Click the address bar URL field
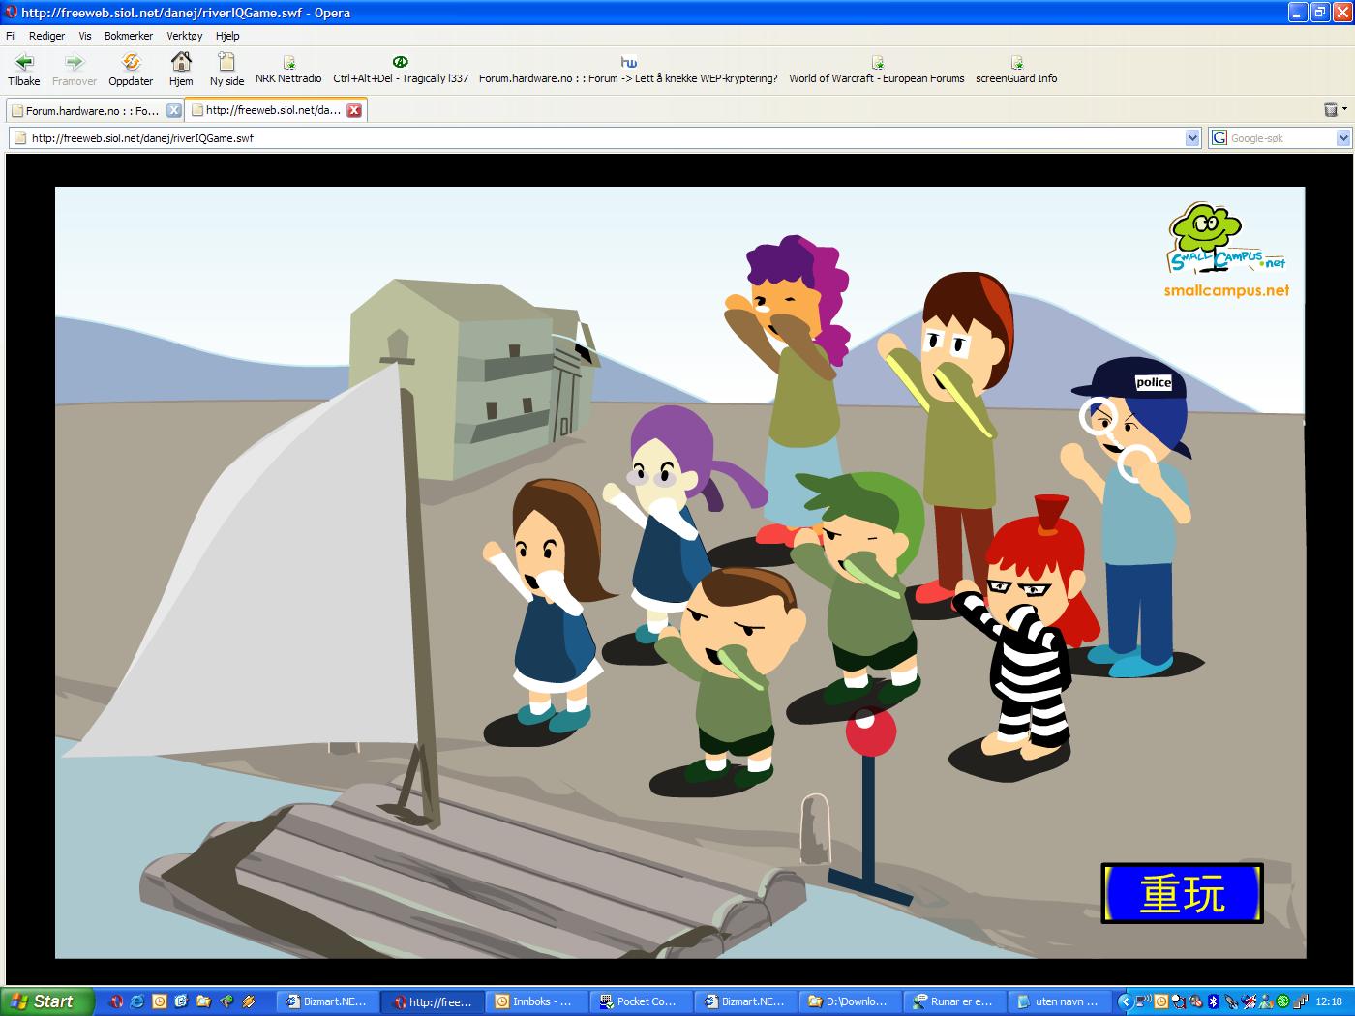 605,138
